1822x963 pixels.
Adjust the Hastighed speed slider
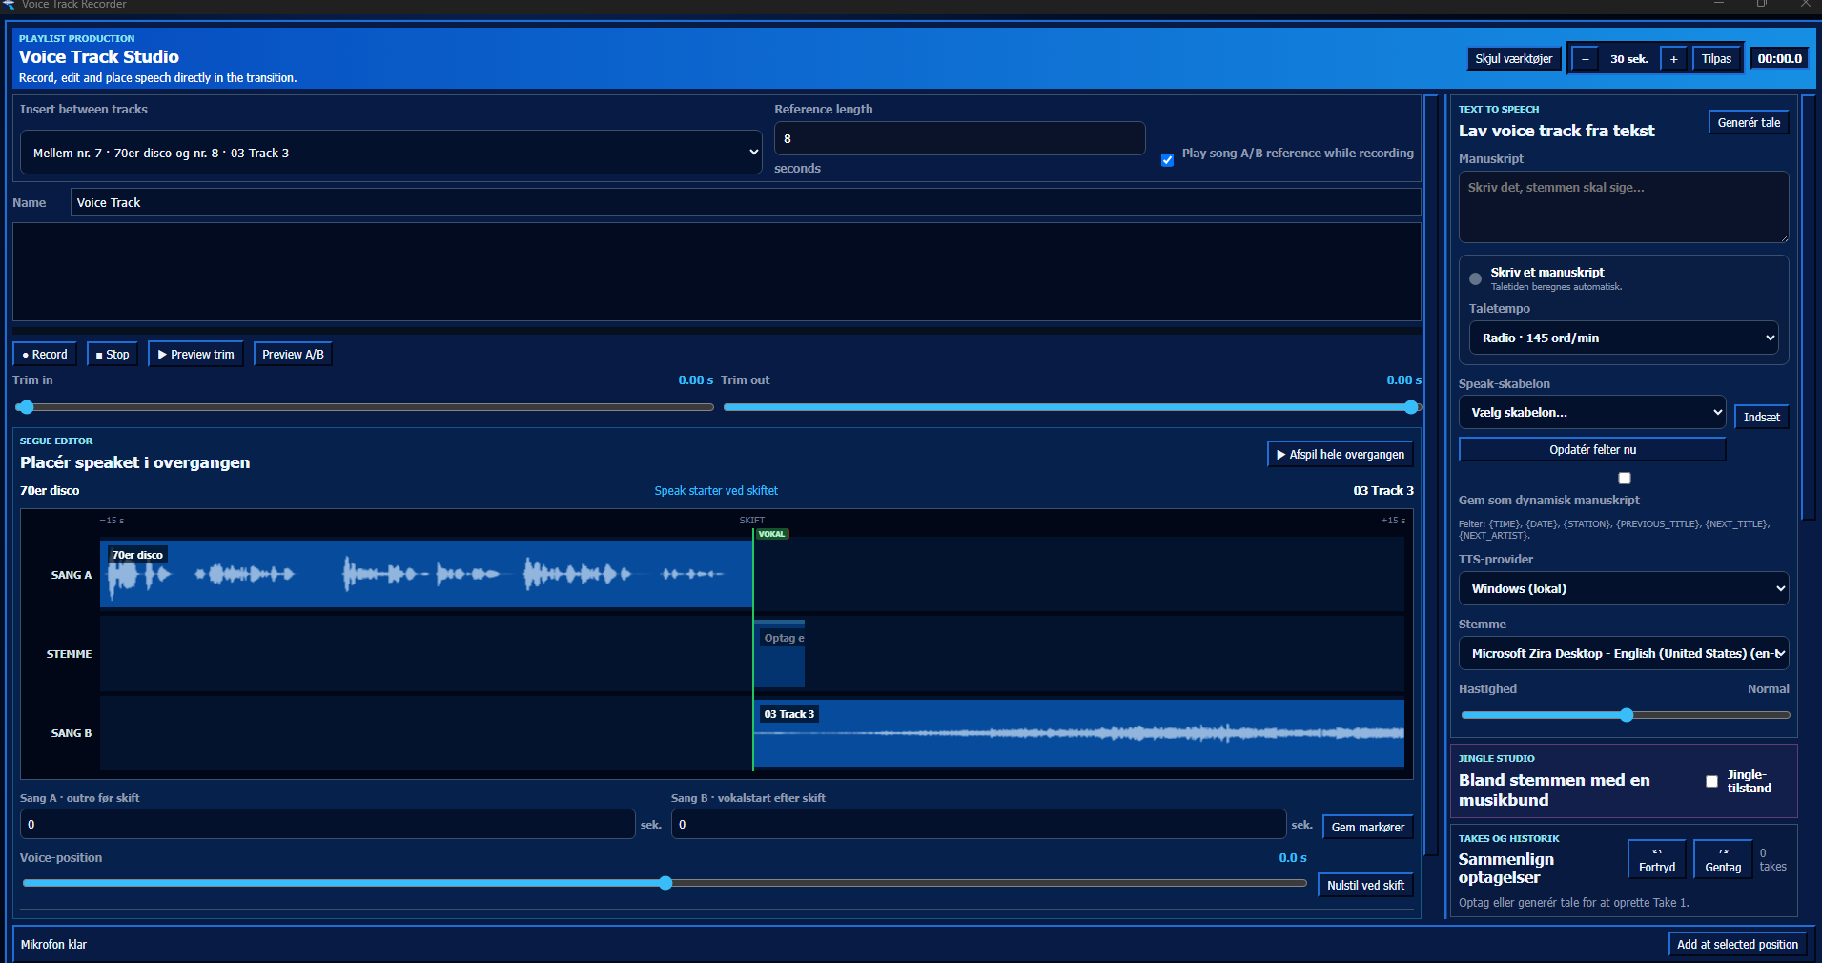(1626, 715)
